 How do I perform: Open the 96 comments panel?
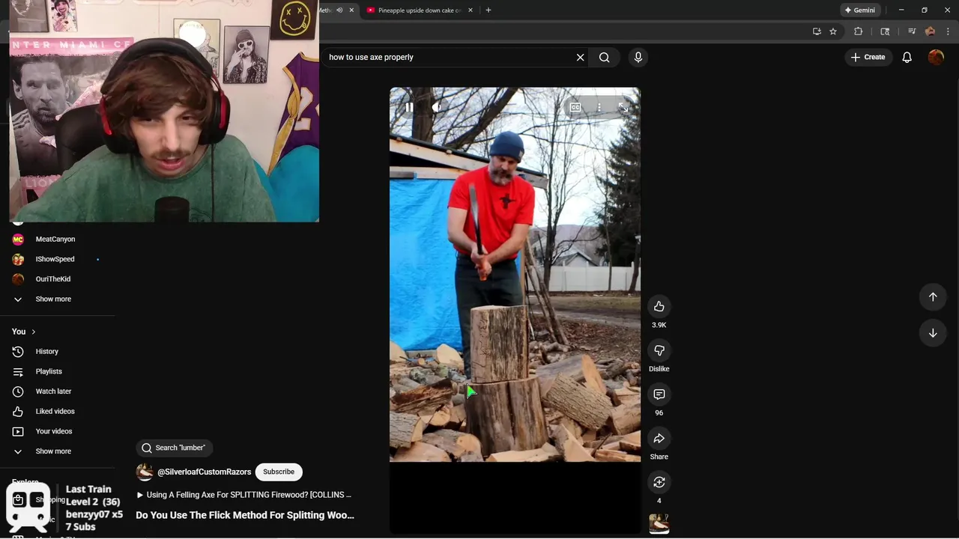[659, 395]
